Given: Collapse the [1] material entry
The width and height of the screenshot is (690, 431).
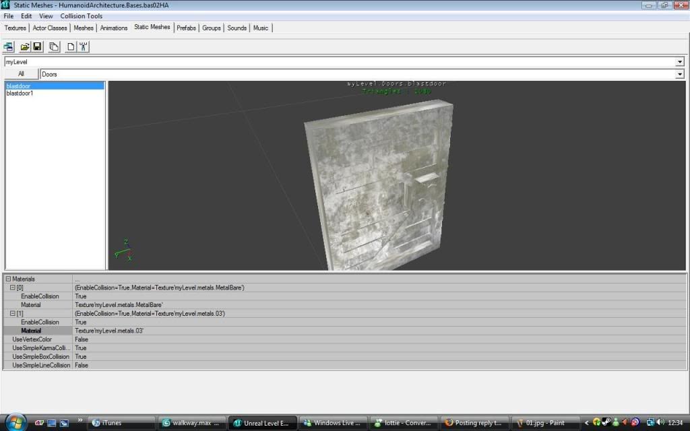Looking at the screenshot, I should point(13,314).
